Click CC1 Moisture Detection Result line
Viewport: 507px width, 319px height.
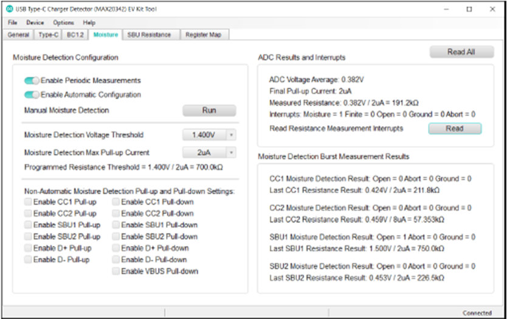[370, 179]
